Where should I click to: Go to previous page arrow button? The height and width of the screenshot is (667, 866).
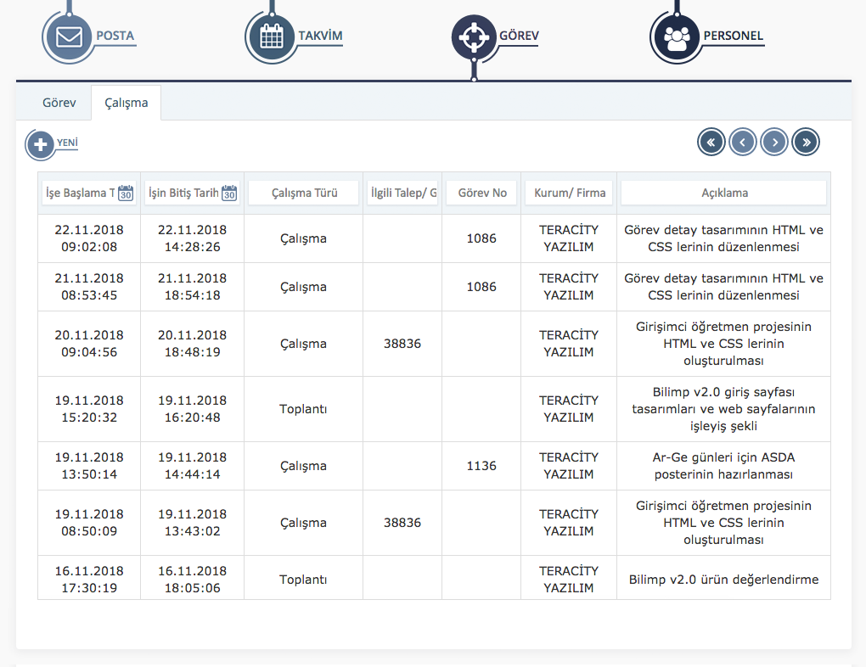(x=743, y=142)
